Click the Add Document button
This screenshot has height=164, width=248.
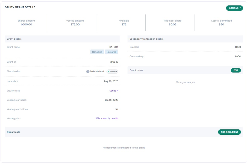point(229,132)
